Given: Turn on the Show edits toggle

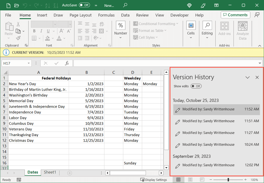Looking at the screenshot, I should coord(196,86).
